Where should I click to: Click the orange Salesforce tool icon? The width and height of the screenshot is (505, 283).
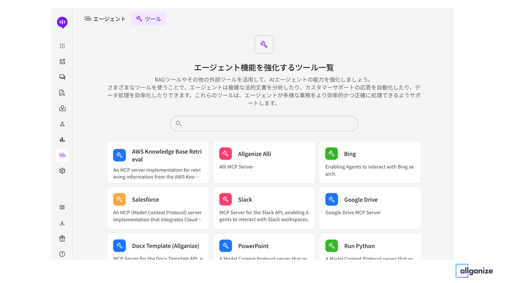[x=119, y=199]
